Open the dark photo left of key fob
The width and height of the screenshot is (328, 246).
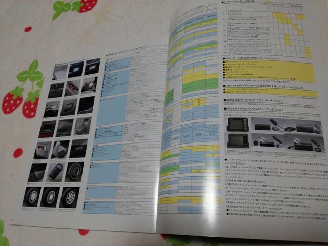point(37,173)
